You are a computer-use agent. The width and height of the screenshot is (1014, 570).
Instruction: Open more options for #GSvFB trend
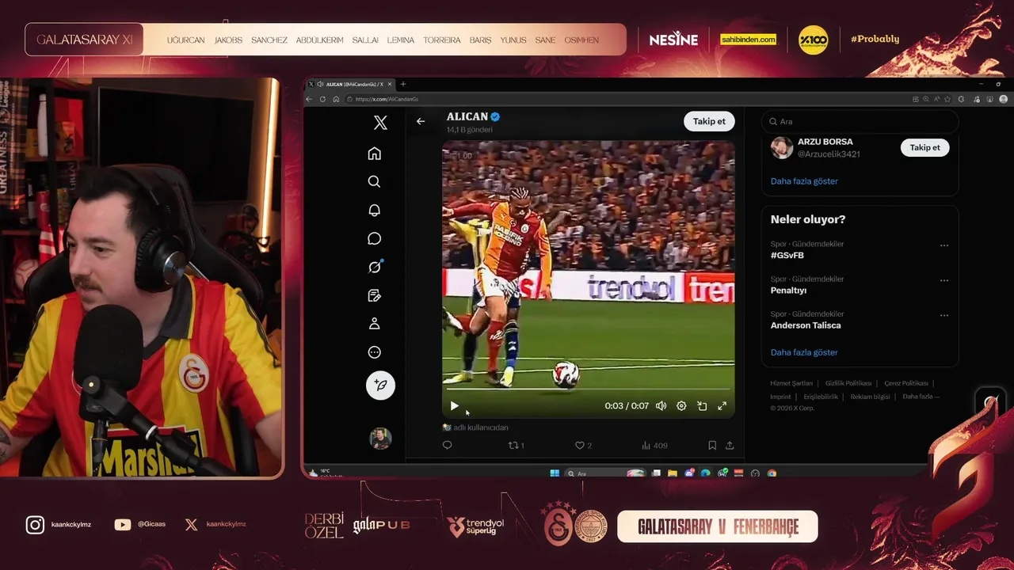(944, 245)
